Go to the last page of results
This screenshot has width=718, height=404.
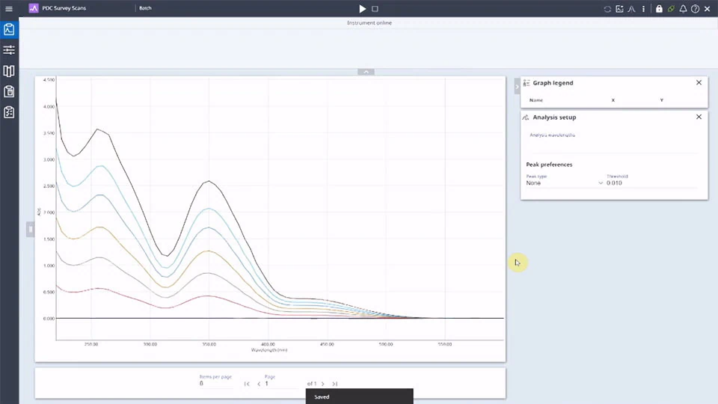335,384
